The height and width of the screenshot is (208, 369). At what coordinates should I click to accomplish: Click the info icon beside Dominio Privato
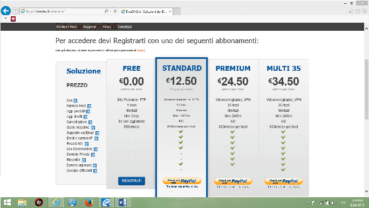[x=93, y=155]
